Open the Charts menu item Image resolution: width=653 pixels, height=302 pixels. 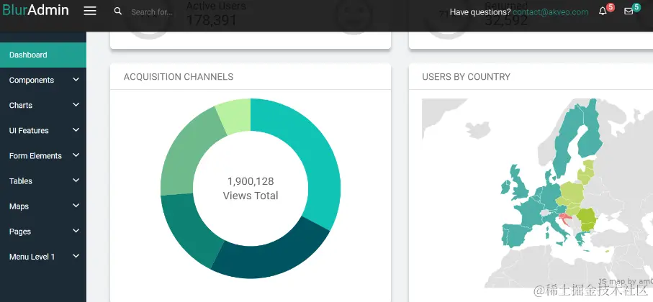pyautogui.click(x=43, y=105)
